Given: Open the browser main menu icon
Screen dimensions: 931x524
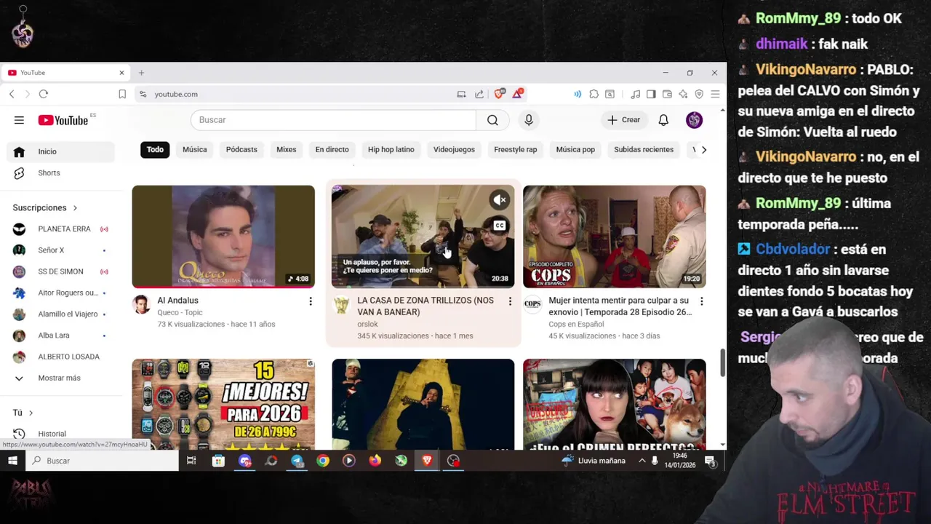Looking at the screenshot, I should pyautogui.click(x=715, y=94).
